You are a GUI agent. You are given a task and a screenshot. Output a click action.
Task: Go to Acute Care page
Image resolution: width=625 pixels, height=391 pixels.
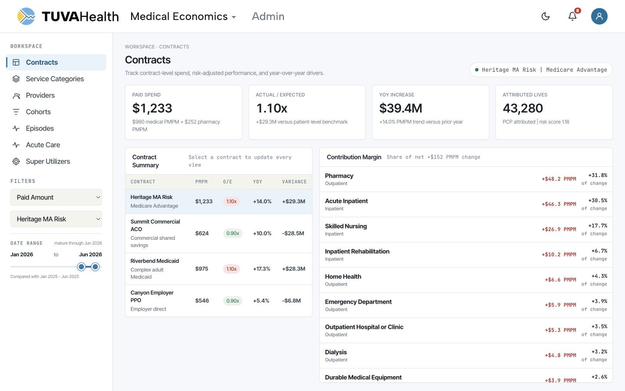pyautogui.click(x=56, y=145)
